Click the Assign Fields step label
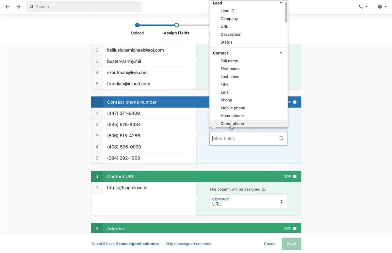This screenshot has width=392, height=253. pyautogui.click(x=176, y=33)
